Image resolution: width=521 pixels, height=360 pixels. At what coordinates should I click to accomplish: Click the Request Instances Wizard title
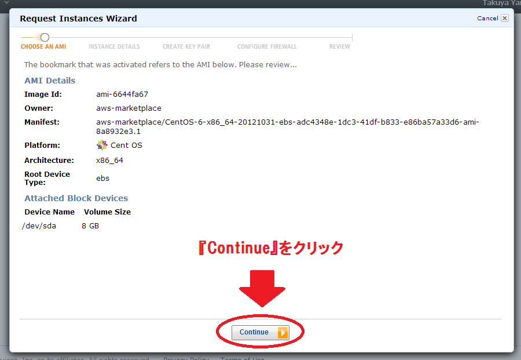[78, 19]
